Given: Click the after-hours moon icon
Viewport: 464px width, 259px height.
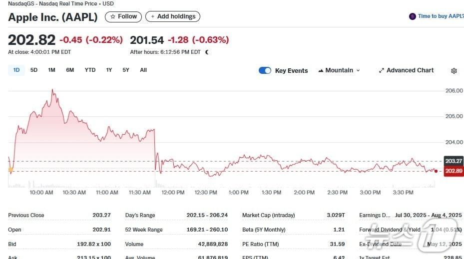Looking at the screenshot, I should coord(207,52).
